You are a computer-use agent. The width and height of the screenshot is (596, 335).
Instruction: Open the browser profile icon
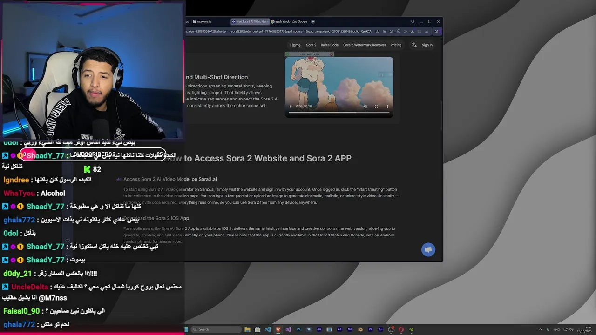(x=427, y=31)
